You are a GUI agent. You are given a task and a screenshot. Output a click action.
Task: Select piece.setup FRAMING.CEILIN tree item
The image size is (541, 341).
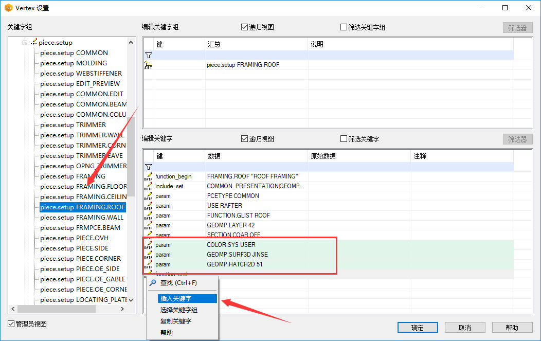pos(83,196)
